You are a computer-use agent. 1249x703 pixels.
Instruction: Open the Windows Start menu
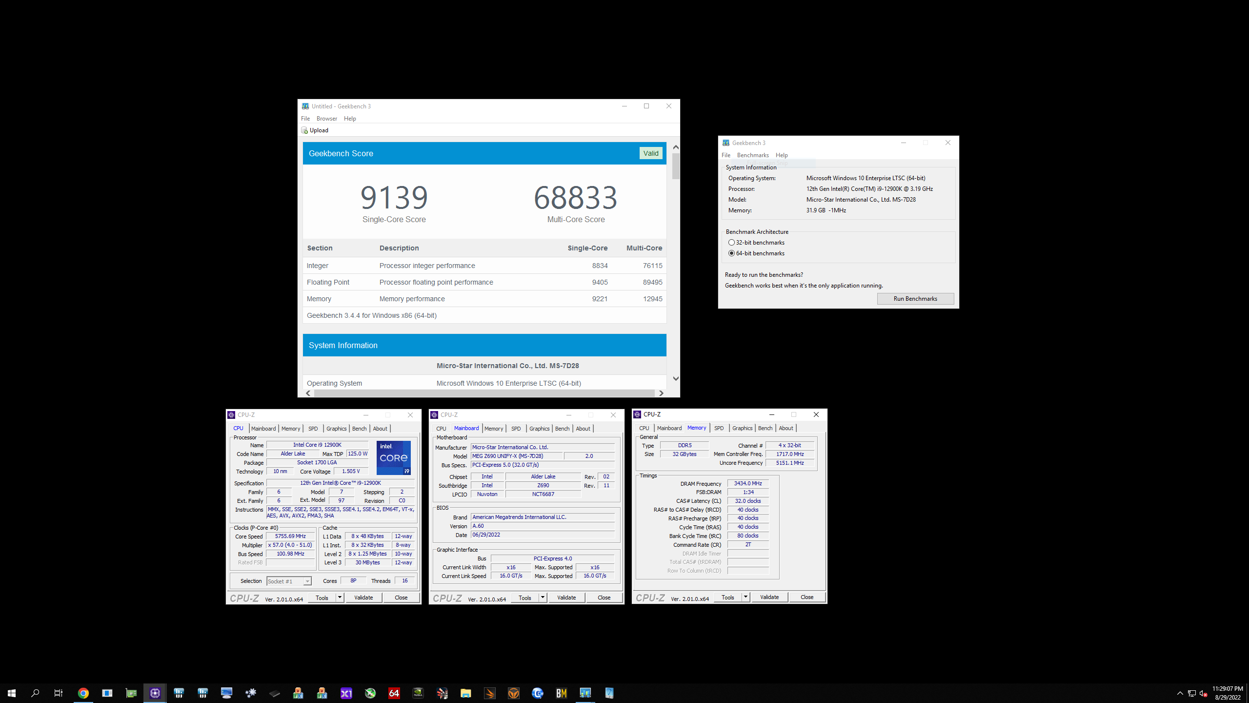tap(12, 693)
